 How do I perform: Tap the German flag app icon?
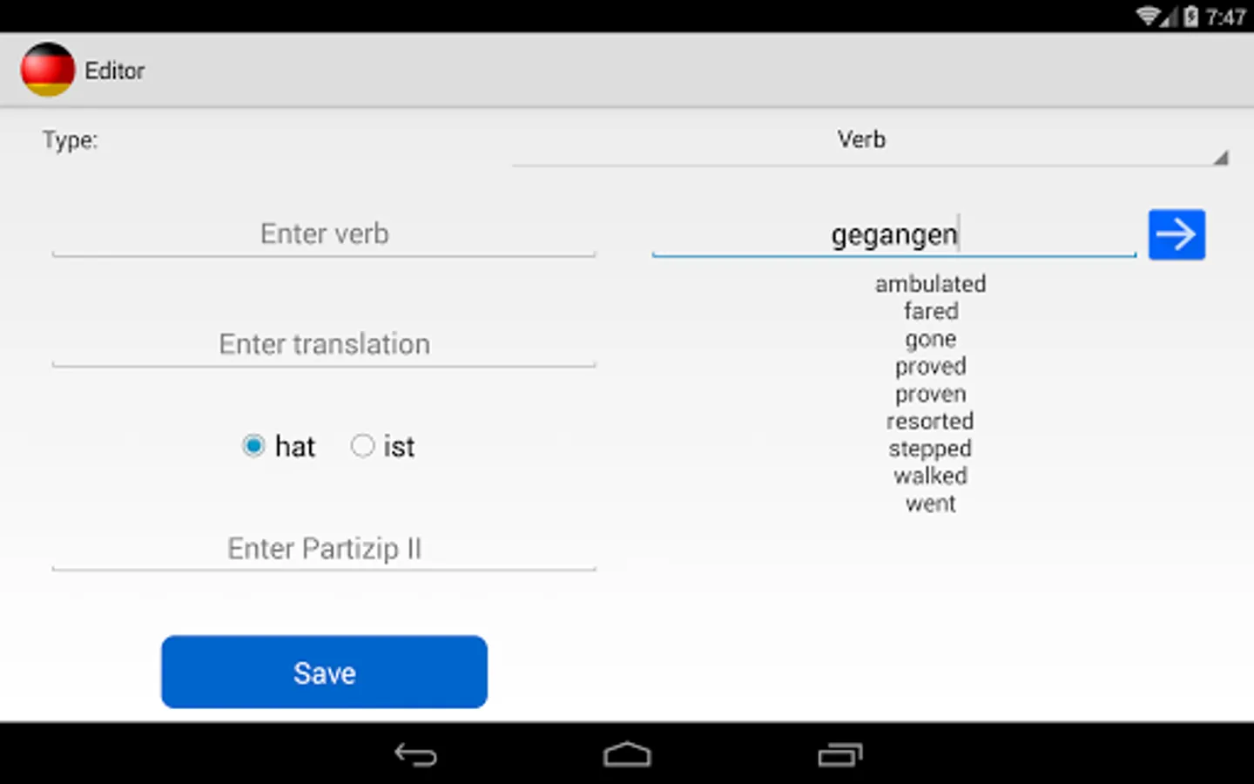pyautogui.click(x=48, y=70)
